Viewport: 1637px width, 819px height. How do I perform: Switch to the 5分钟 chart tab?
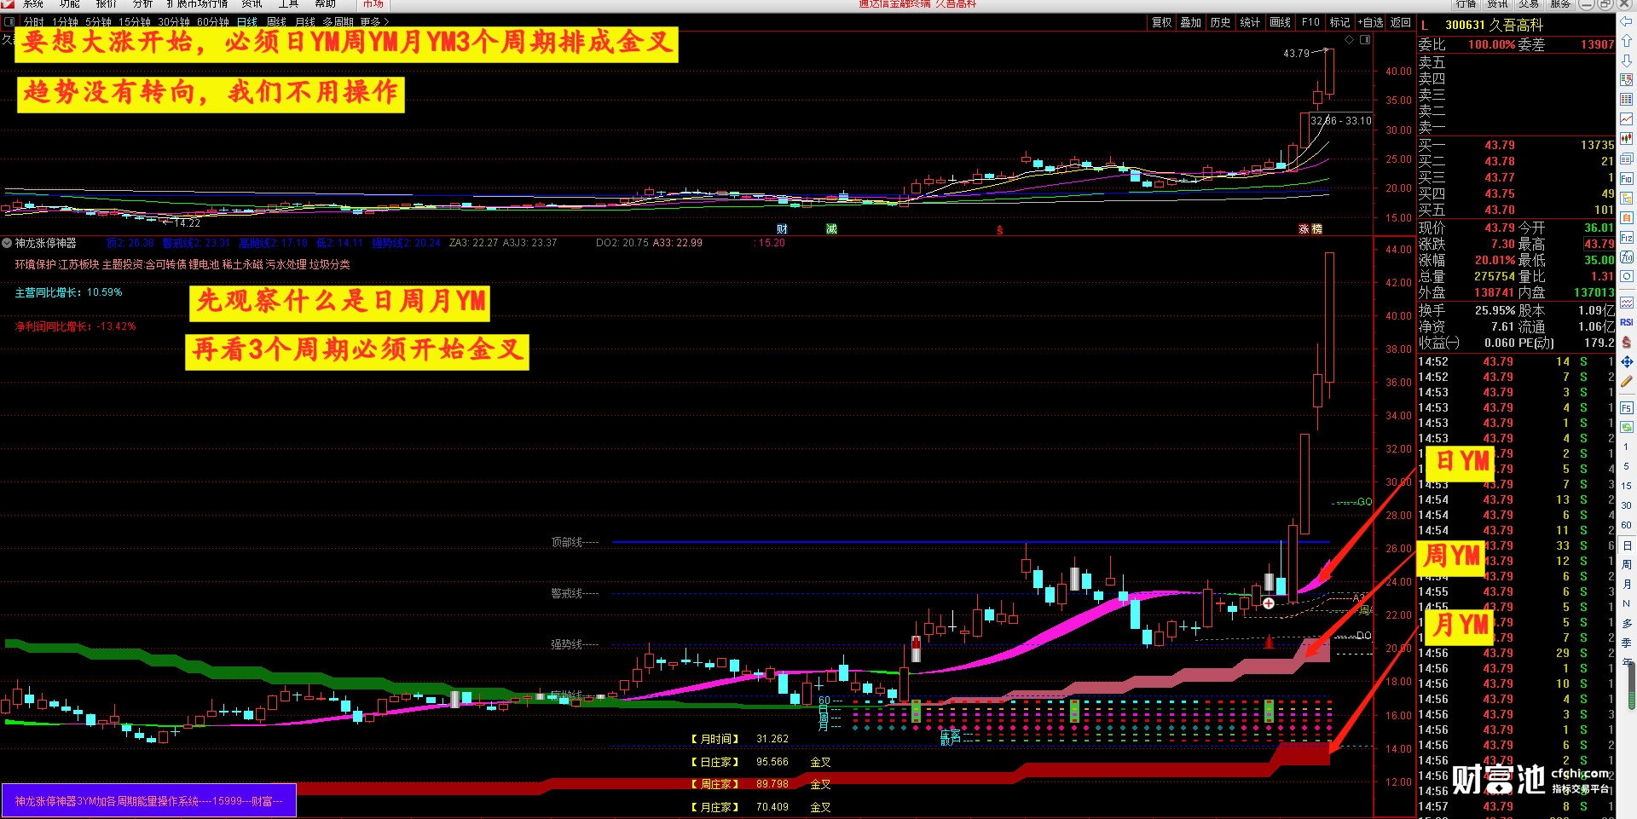tap(98, 22)
